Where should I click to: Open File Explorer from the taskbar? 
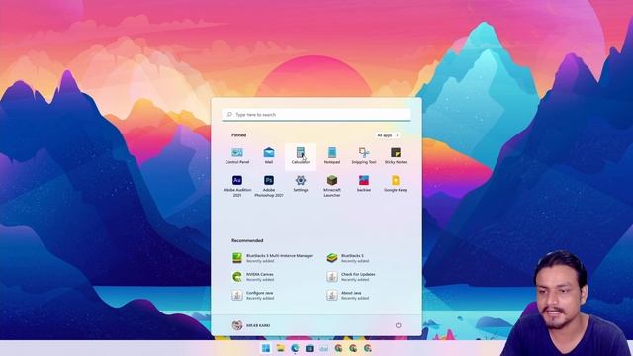[x=281, y=348]
